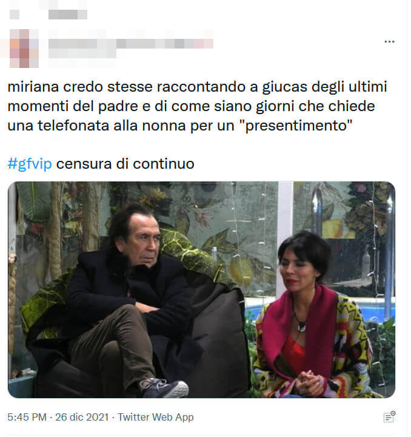The width and height of the screenshot is (411, 437).
Task: Click the blurred profile avatar
Action: click(x=24, y=49)
